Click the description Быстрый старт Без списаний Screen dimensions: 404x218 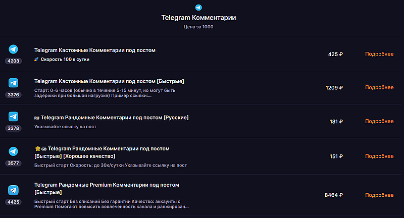click(111, 204)
